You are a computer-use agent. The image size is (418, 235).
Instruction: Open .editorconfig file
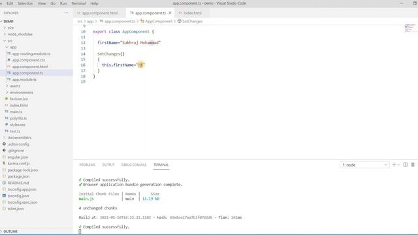18,144
